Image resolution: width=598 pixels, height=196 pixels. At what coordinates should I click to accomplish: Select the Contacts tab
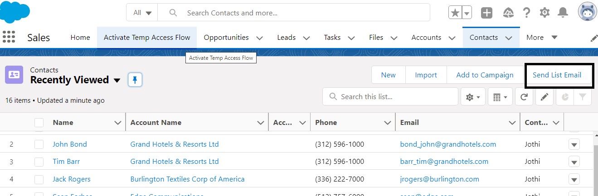(x=484, y=38)
